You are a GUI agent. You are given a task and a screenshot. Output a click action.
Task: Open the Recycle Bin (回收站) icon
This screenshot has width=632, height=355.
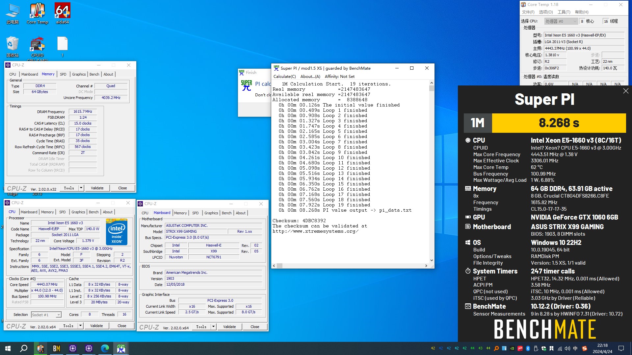click(13, 47)
